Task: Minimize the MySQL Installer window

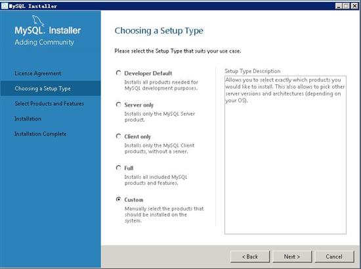Action: (x=339, y=6)
